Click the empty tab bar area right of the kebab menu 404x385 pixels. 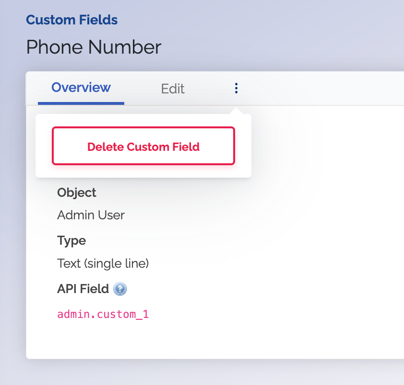(x=322, y=88)
